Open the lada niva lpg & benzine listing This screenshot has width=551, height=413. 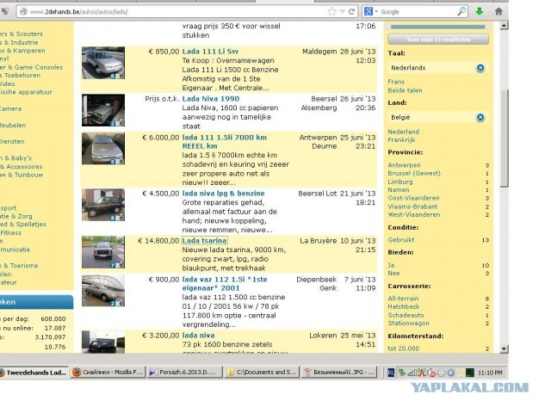[223, 194]
